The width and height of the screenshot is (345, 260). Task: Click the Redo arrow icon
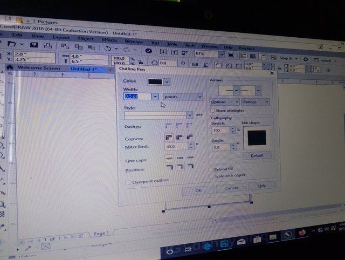pyautogui.click(x=126, y=50)
